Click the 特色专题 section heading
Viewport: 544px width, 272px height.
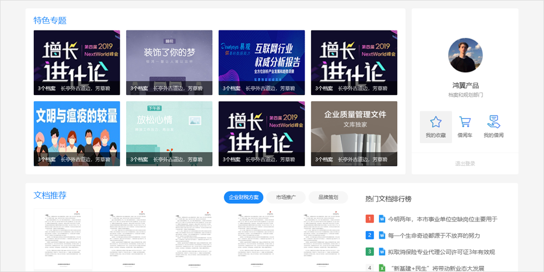coord(50,20)
